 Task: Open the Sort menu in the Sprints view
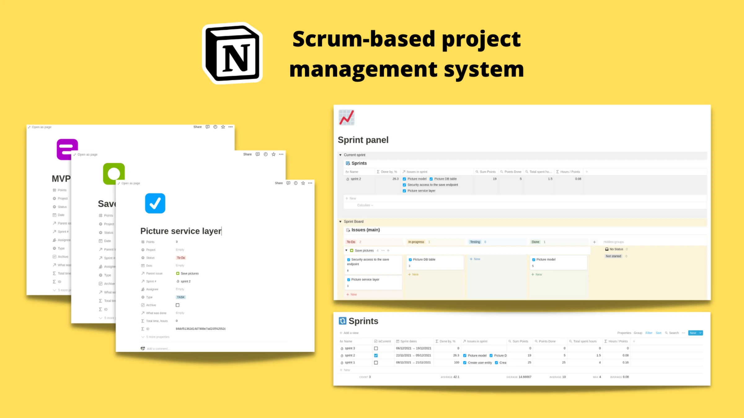[x=658, y=333]
